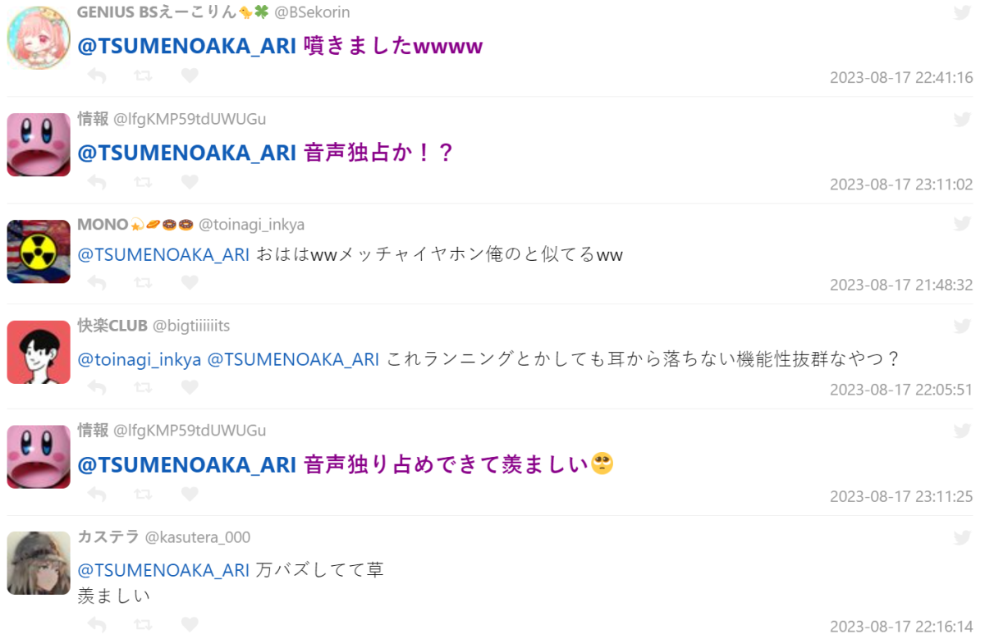The width and height of the screenshot is (985, 639).
Task: Reply to BSekorin's tweet
Action: (97, 76)
